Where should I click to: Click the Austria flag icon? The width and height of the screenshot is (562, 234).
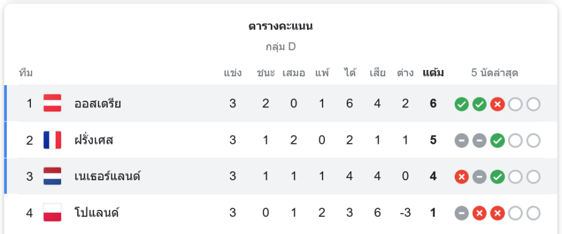click(x=52, y=104)
